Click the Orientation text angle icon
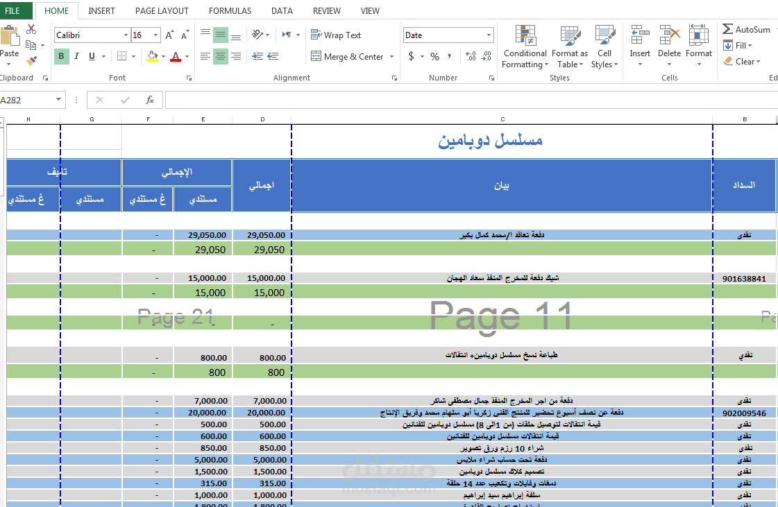Viewport: 778px width, 507px height. click(x=257, y=35)
